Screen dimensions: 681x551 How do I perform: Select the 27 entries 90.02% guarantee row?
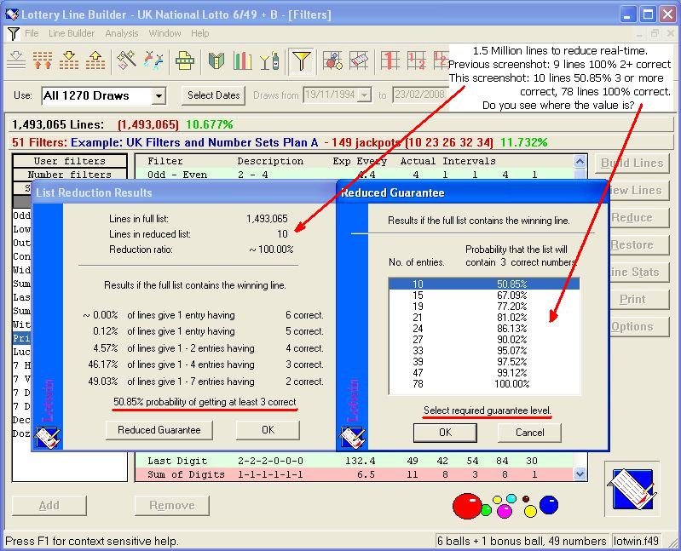tap(483, 338)
